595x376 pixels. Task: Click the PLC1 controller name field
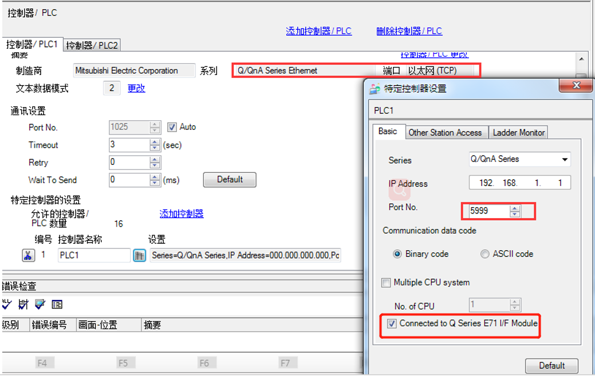pos(94,255)
